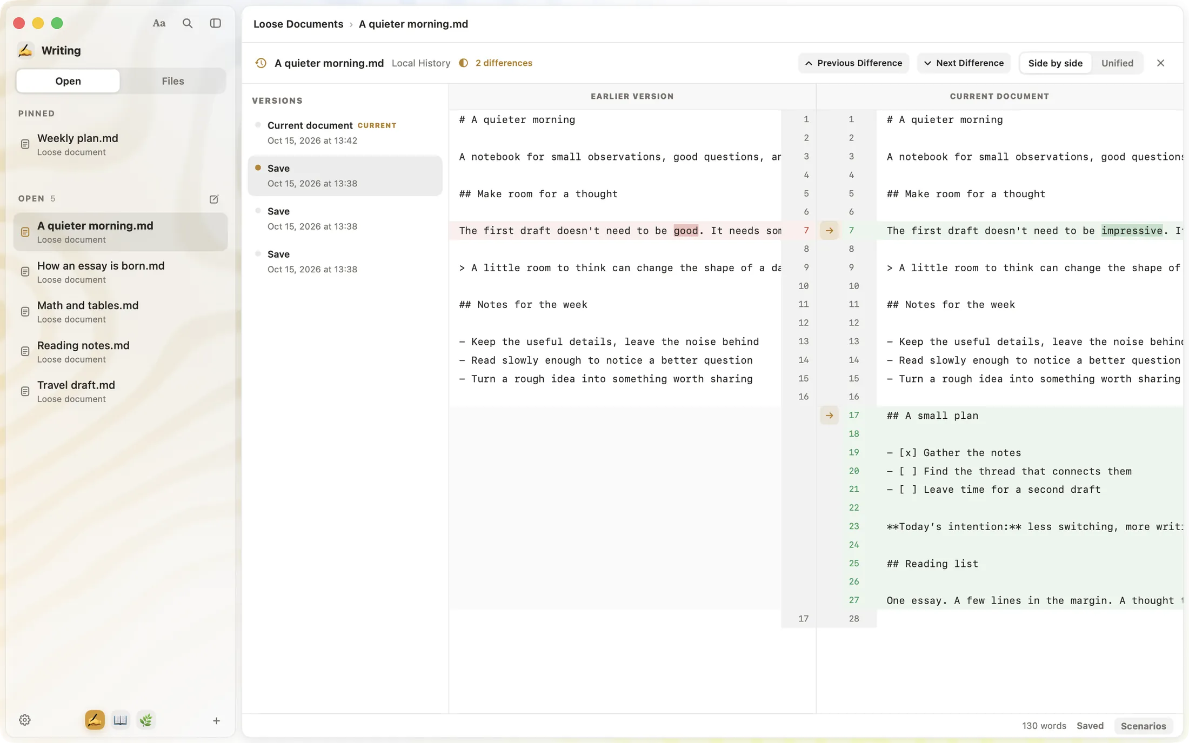Select the highlighted Save version at 13:38
The height and width of the screenshot is (743, 1189).
(x=345, y=176)
